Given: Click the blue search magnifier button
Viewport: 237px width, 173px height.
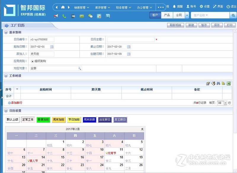Looking at the screenshot, I should tap(233, 15).
